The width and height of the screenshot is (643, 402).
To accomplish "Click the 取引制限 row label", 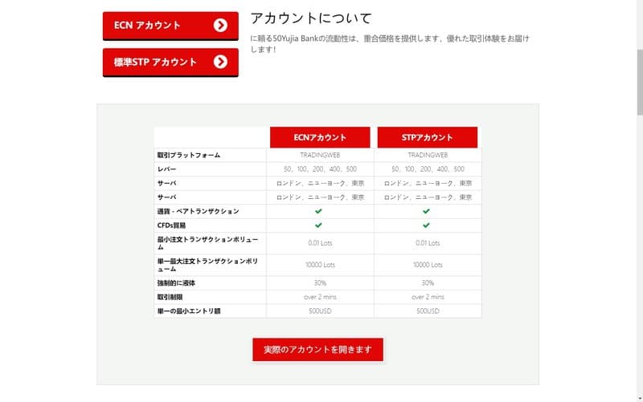I will (170, 297).
